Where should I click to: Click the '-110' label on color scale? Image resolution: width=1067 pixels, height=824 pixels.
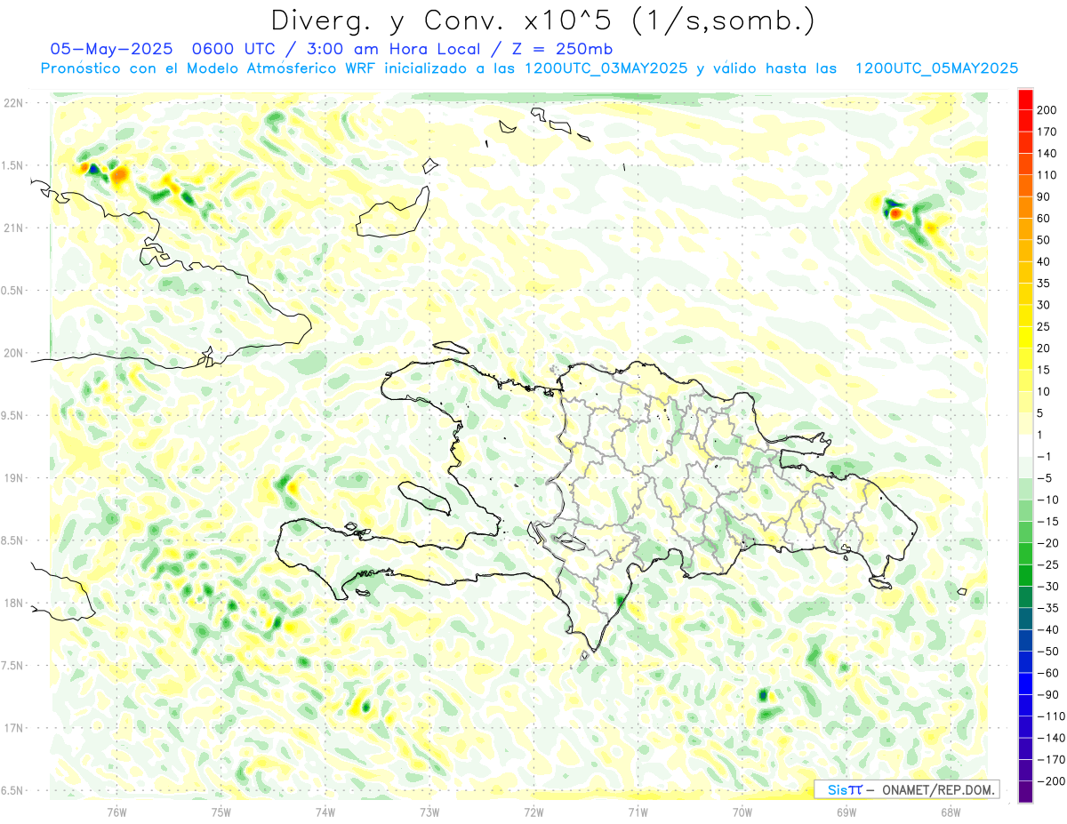click(x=1050, y=716)
